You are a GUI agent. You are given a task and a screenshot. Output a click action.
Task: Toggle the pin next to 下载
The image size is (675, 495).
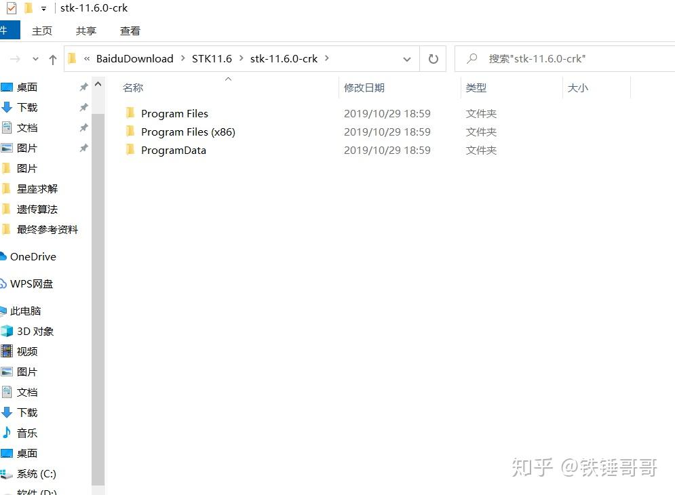coord(83,107)
